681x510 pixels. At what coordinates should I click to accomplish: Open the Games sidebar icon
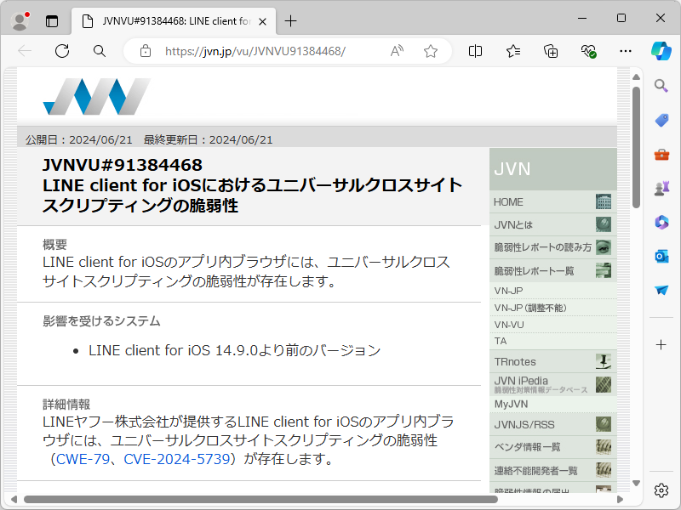coord(661,188)
